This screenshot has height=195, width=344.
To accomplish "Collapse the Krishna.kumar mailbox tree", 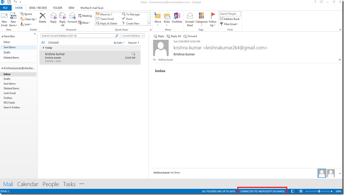I will (x=2, y=68).
